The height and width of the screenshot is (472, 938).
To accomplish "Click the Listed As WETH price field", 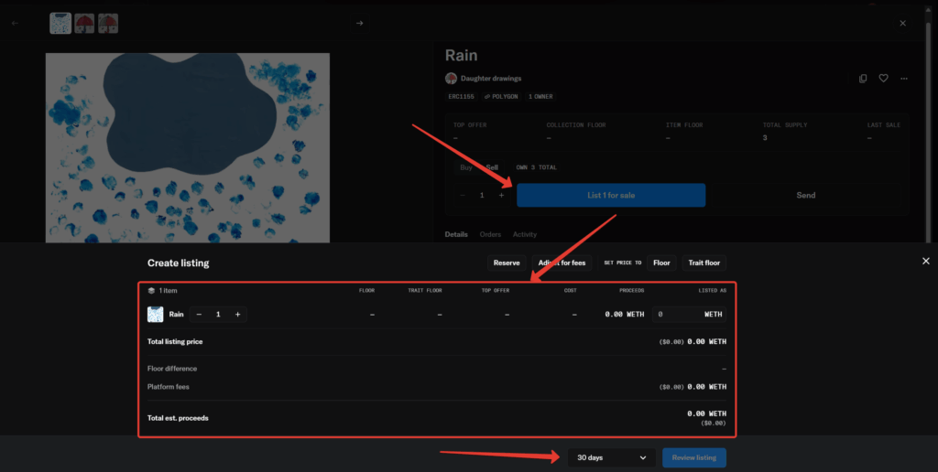I will click(x=689, y=315).
